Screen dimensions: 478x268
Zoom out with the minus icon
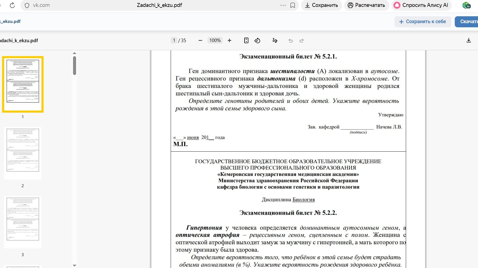(x=201, y=41)
